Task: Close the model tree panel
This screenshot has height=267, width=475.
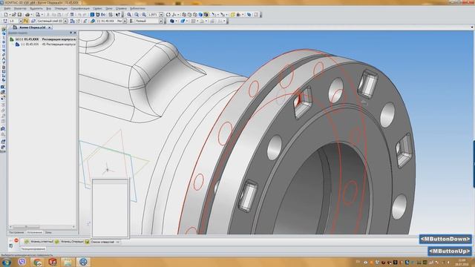Action: pos(75,33)
